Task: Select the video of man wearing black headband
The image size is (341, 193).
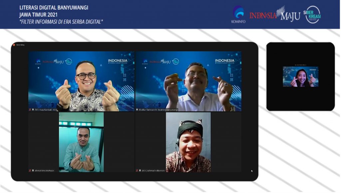Action: pos(188,142)
